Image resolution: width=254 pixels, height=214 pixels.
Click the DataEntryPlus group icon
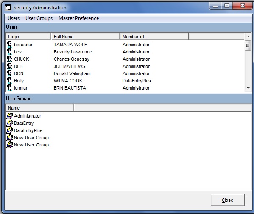point(10,130)
